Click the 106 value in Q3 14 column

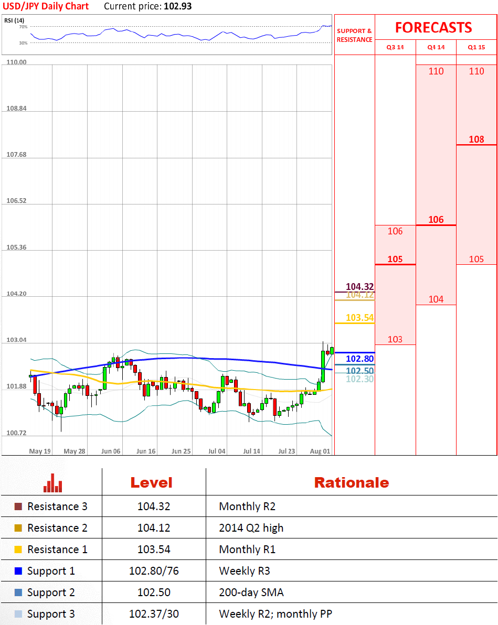tap(395, 231)
